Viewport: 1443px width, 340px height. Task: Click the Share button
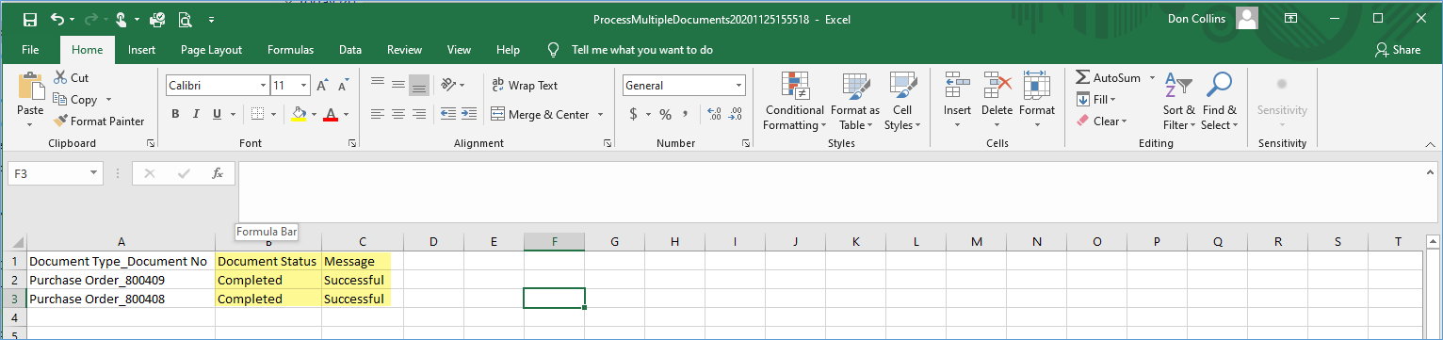pyautogui.click(x=1398, y=50)
